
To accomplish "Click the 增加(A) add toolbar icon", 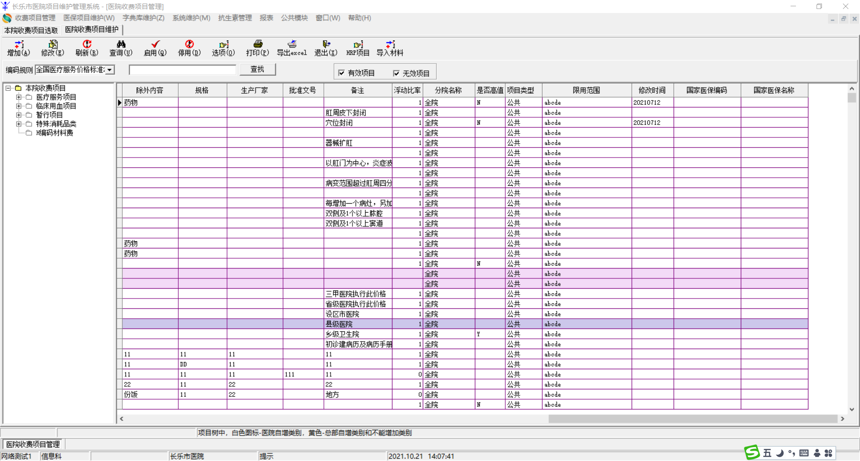I will tap(19, 44).
